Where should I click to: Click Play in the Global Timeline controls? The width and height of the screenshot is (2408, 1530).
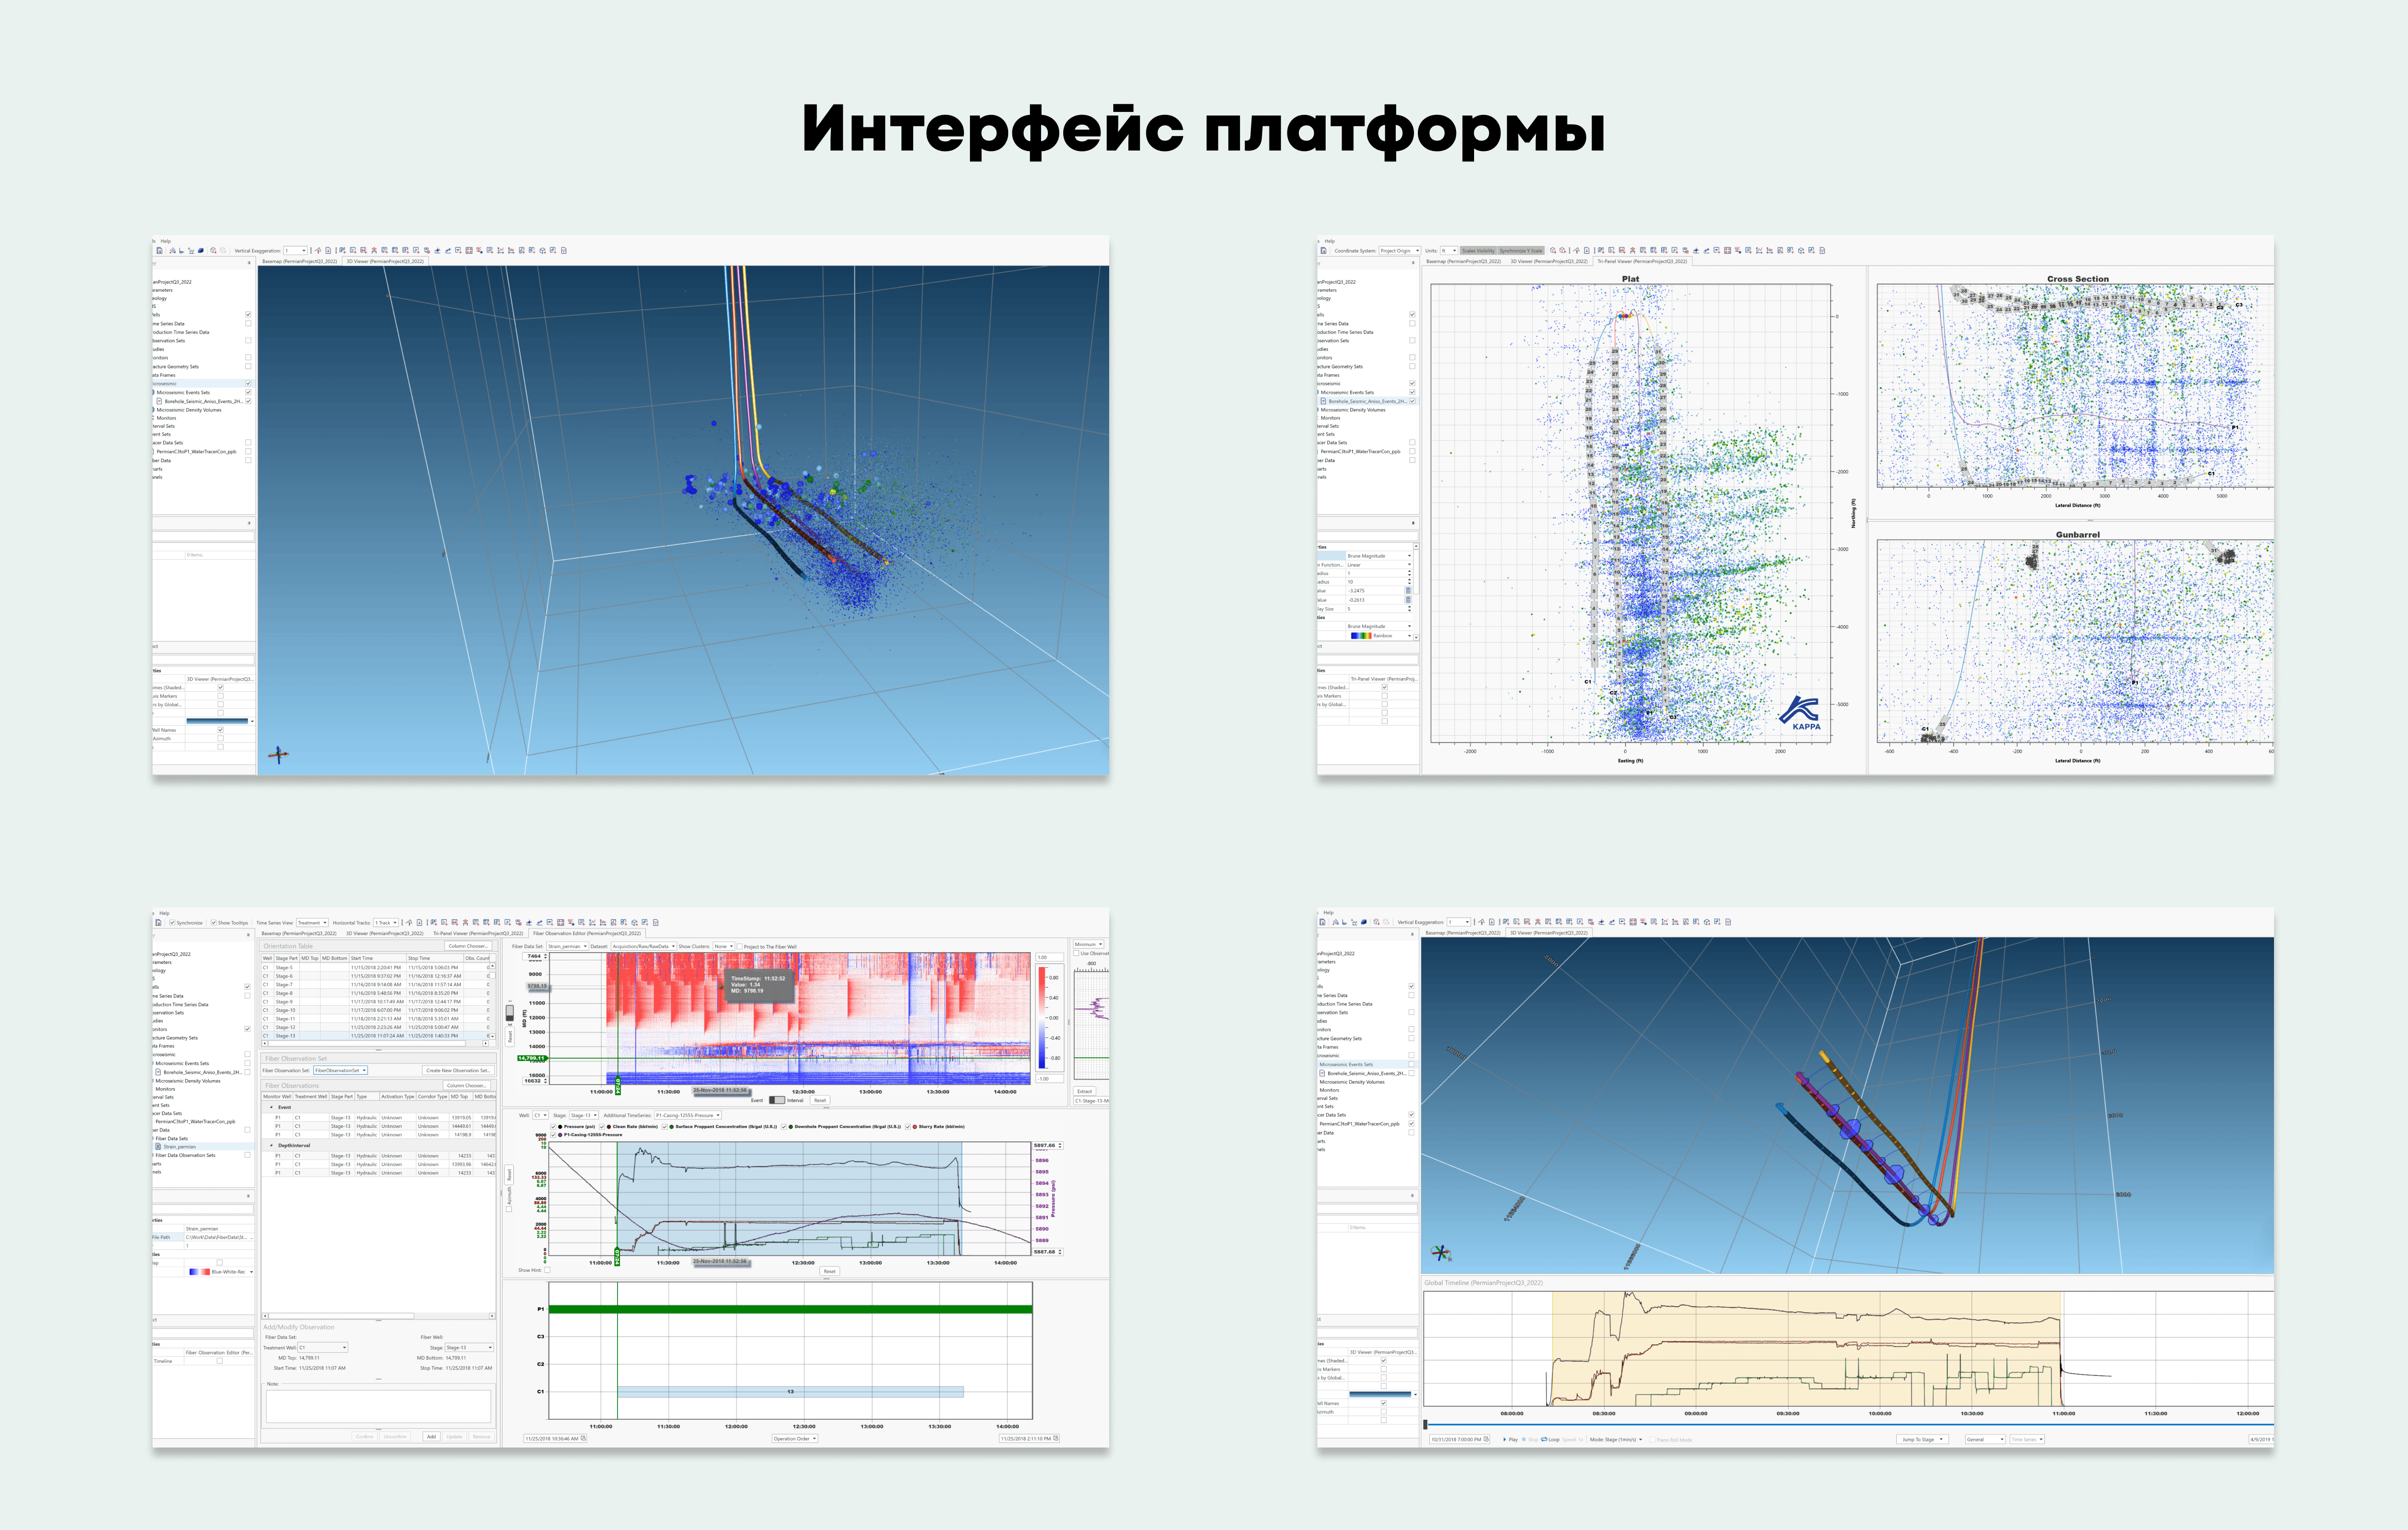pos(1510,1439)
